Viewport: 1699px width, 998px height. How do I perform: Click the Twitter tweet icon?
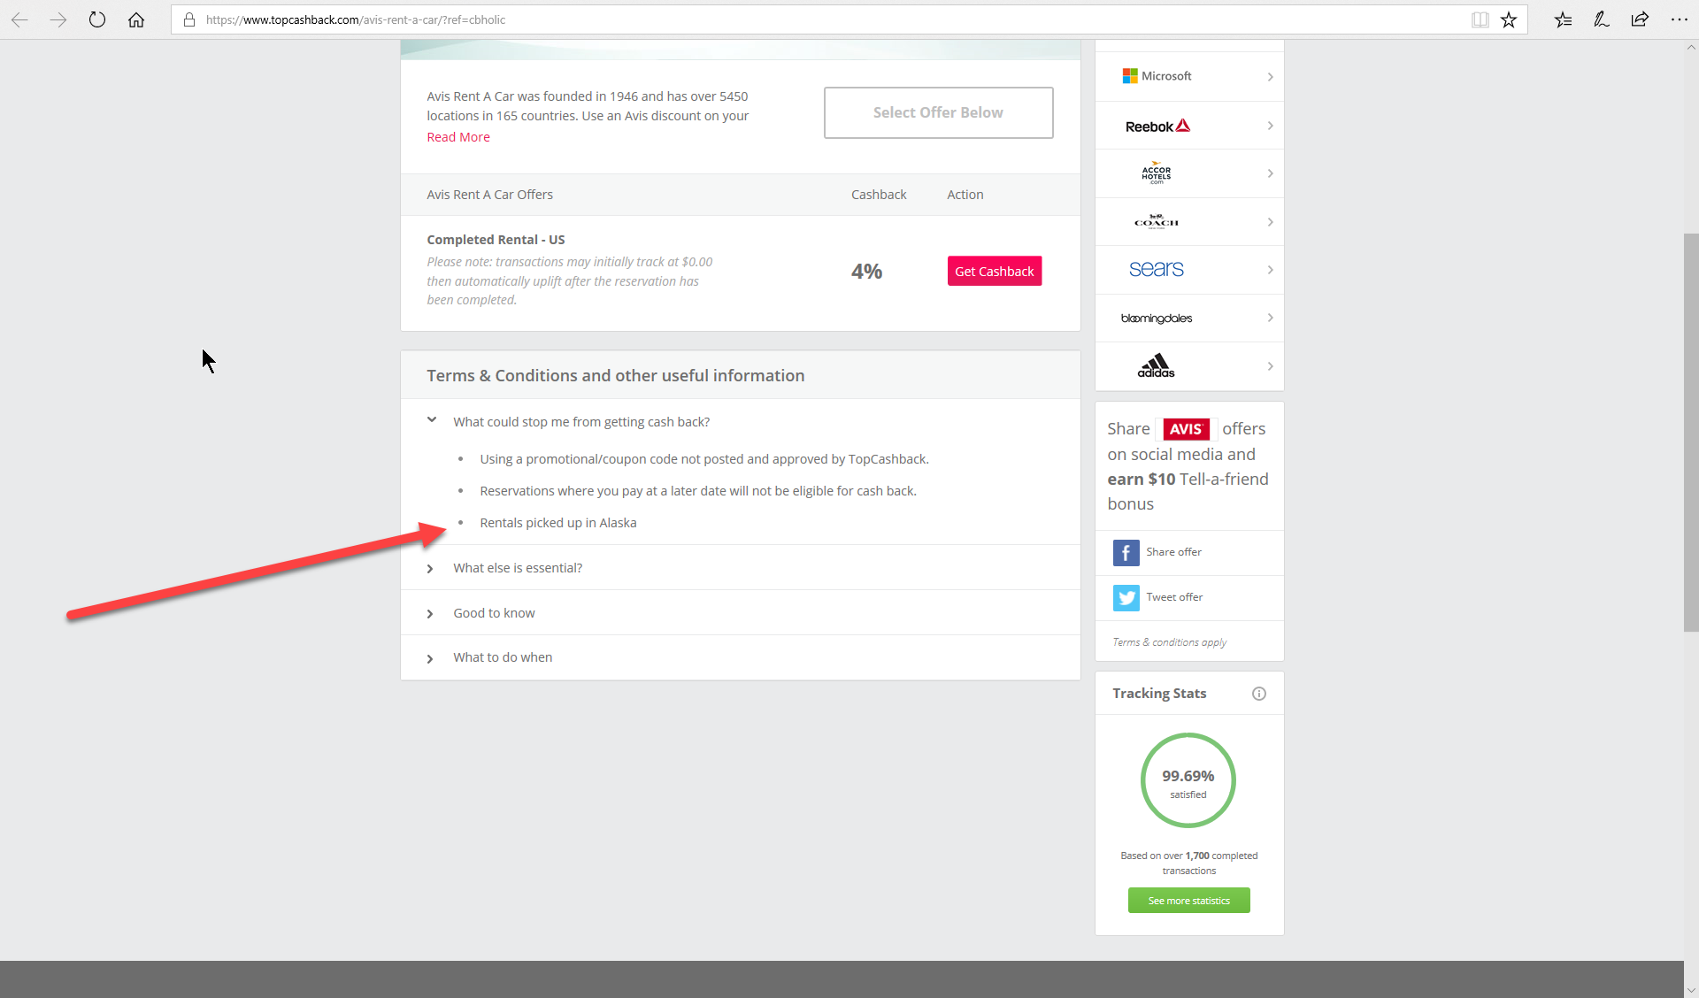[1126, 598]
